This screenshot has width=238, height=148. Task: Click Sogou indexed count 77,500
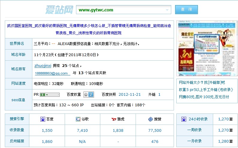point(155,130)
